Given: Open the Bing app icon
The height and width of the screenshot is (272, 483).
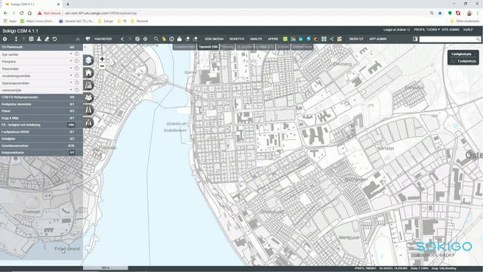Looking at the screenshot, I should 300,39.
